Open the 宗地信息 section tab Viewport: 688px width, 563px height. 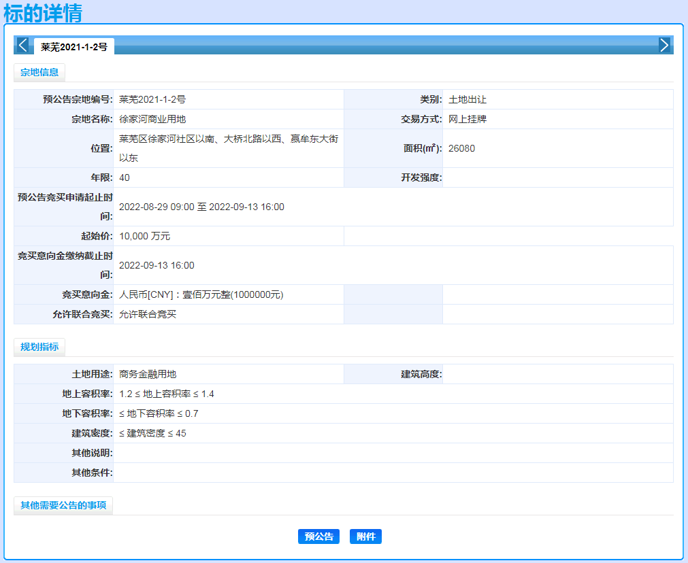39,72
